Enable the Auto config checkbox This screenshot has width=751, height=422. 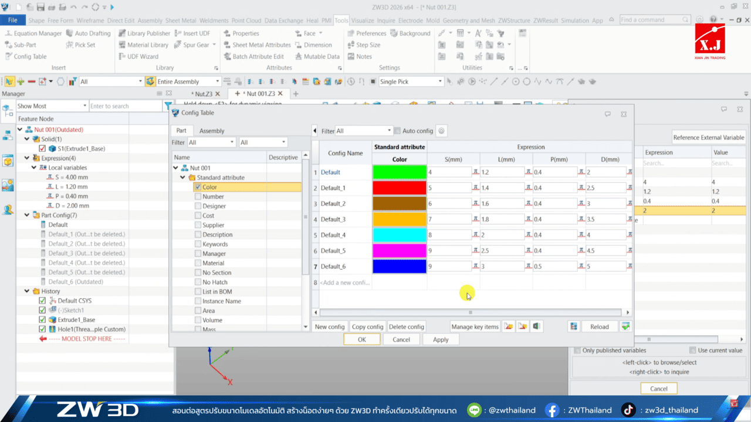click(397, 131)
